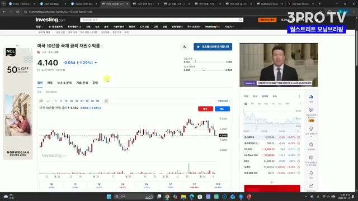This screenshot has height=201, width=358.
Task: Open File Explorer from taskbar
Action: (183, 197)
